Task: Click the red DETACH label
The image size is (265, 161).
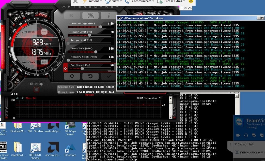Action: click(89, 95)
